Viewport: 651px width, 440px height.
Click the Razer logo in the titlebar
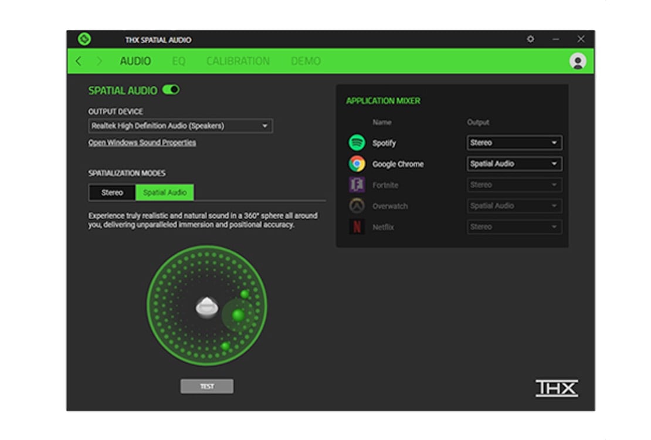tap(83, 39)
